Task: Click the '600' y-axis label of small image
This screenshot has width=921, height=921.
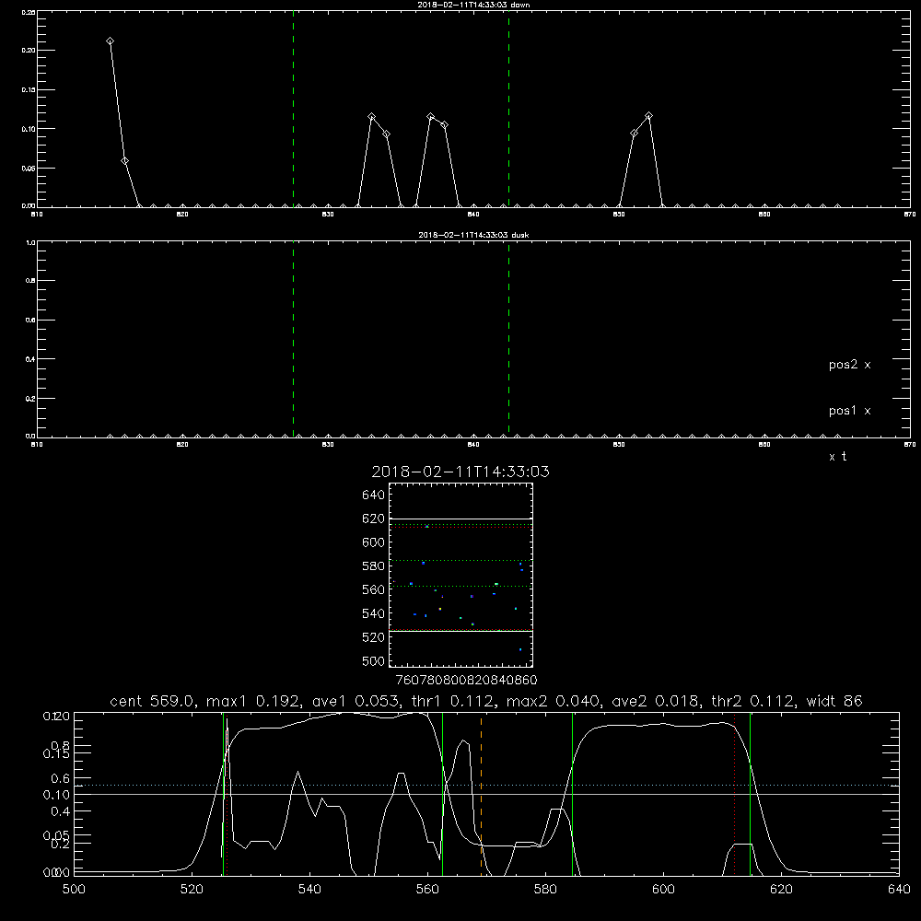Action: 374,542
